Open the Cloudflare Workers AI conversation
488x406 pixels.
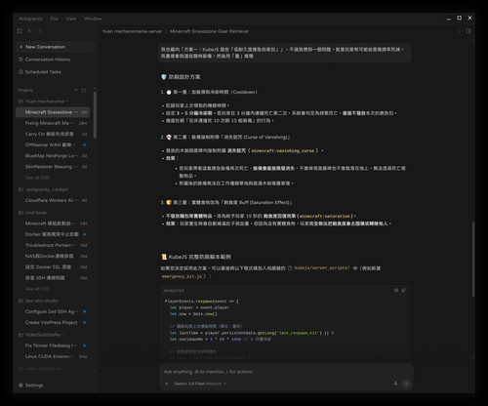pos(53,200)
